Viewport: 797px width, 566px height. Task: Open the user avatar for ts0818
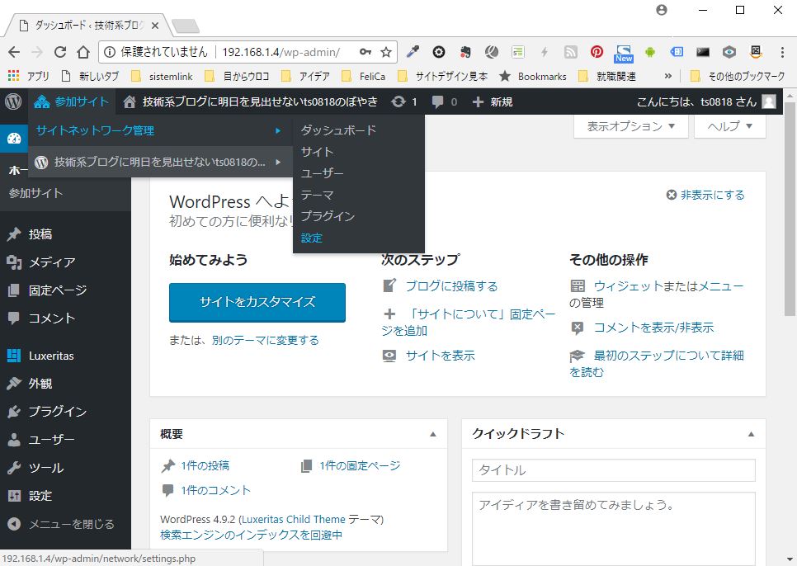[x=769, y=101]
